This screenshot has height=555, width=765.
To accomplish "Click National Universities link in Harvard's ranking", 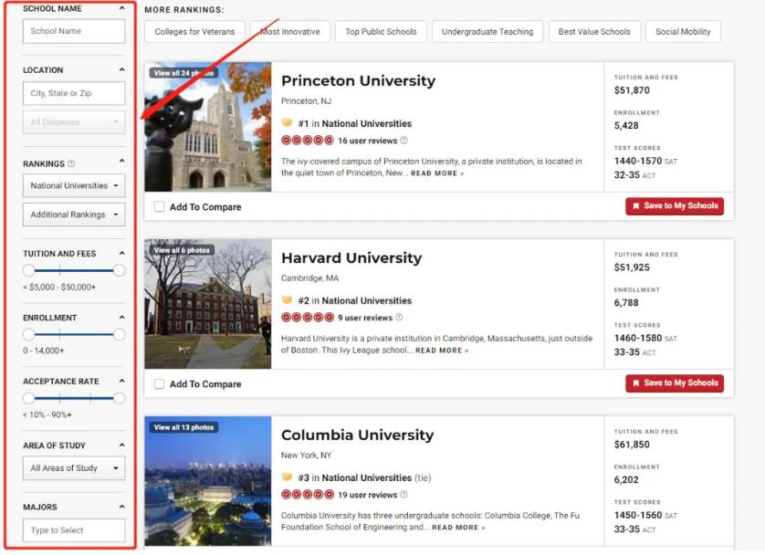I will (367, 300).
